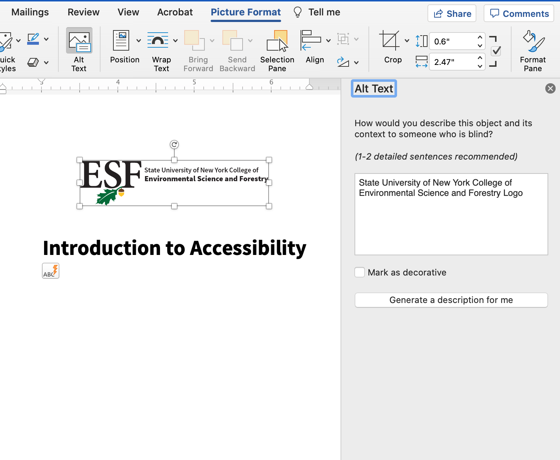Image resolution: width=560 pixels, height=460 pixels.
Task: Click the Bring Forward icon
Action: pyautogui.click(x=194, y=40)
